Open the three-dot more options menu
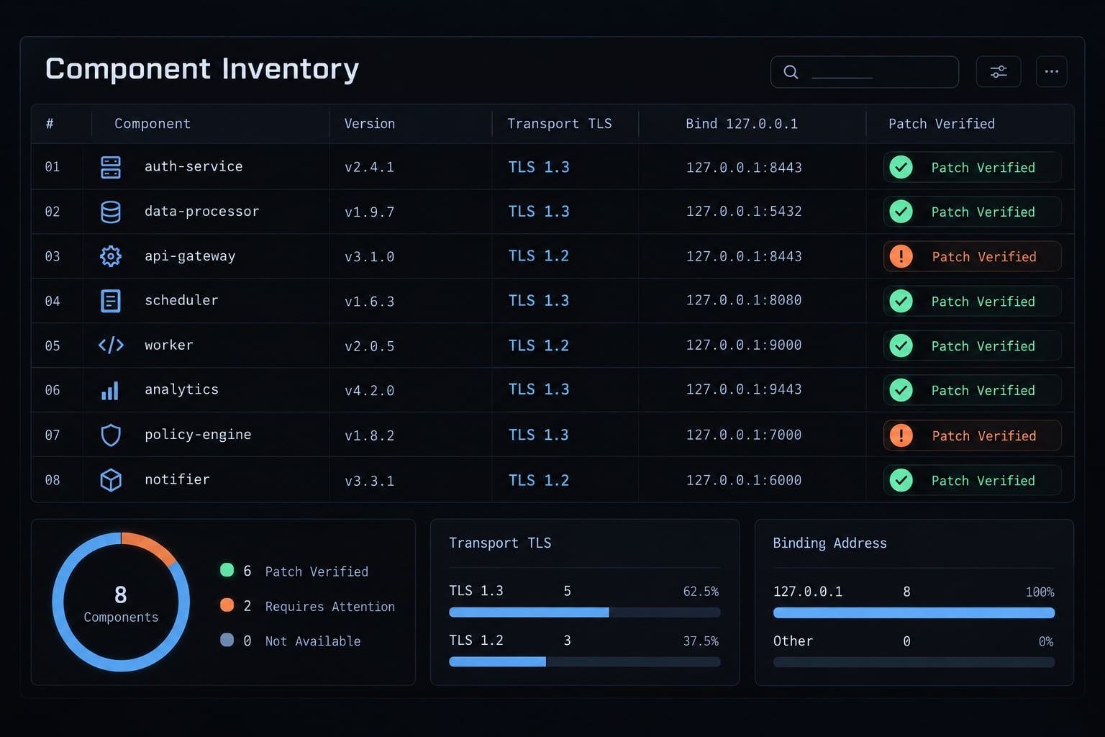The width and height of the screenshot is (1105, 737). tap(1051, 72)
